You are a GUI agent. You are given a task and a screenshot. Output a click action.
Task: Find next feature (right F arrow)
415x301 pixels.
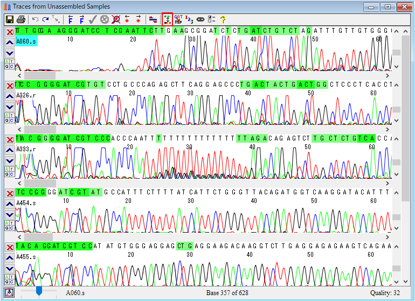(x=82, y=19)
